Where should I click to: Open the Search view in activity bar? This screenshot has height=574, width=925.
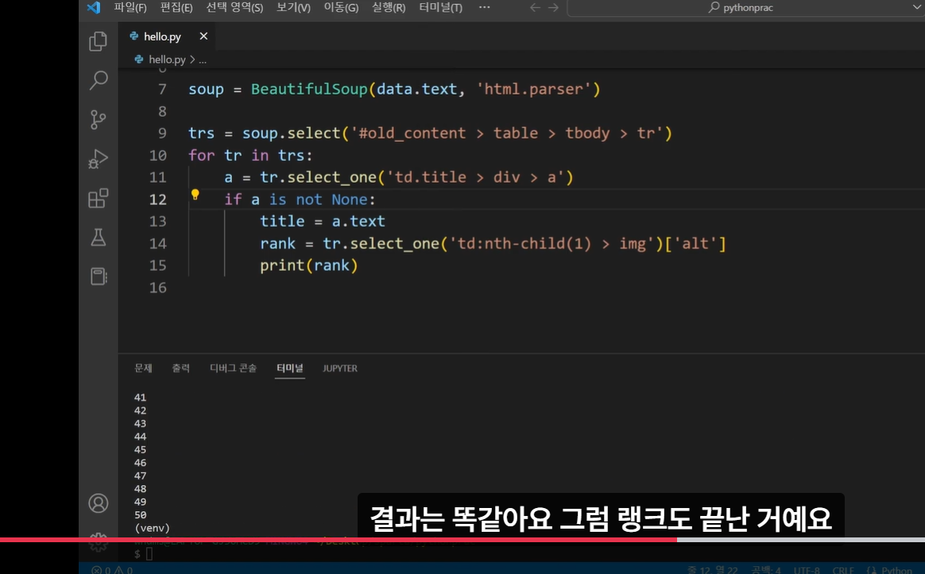(x=98, y=80)
